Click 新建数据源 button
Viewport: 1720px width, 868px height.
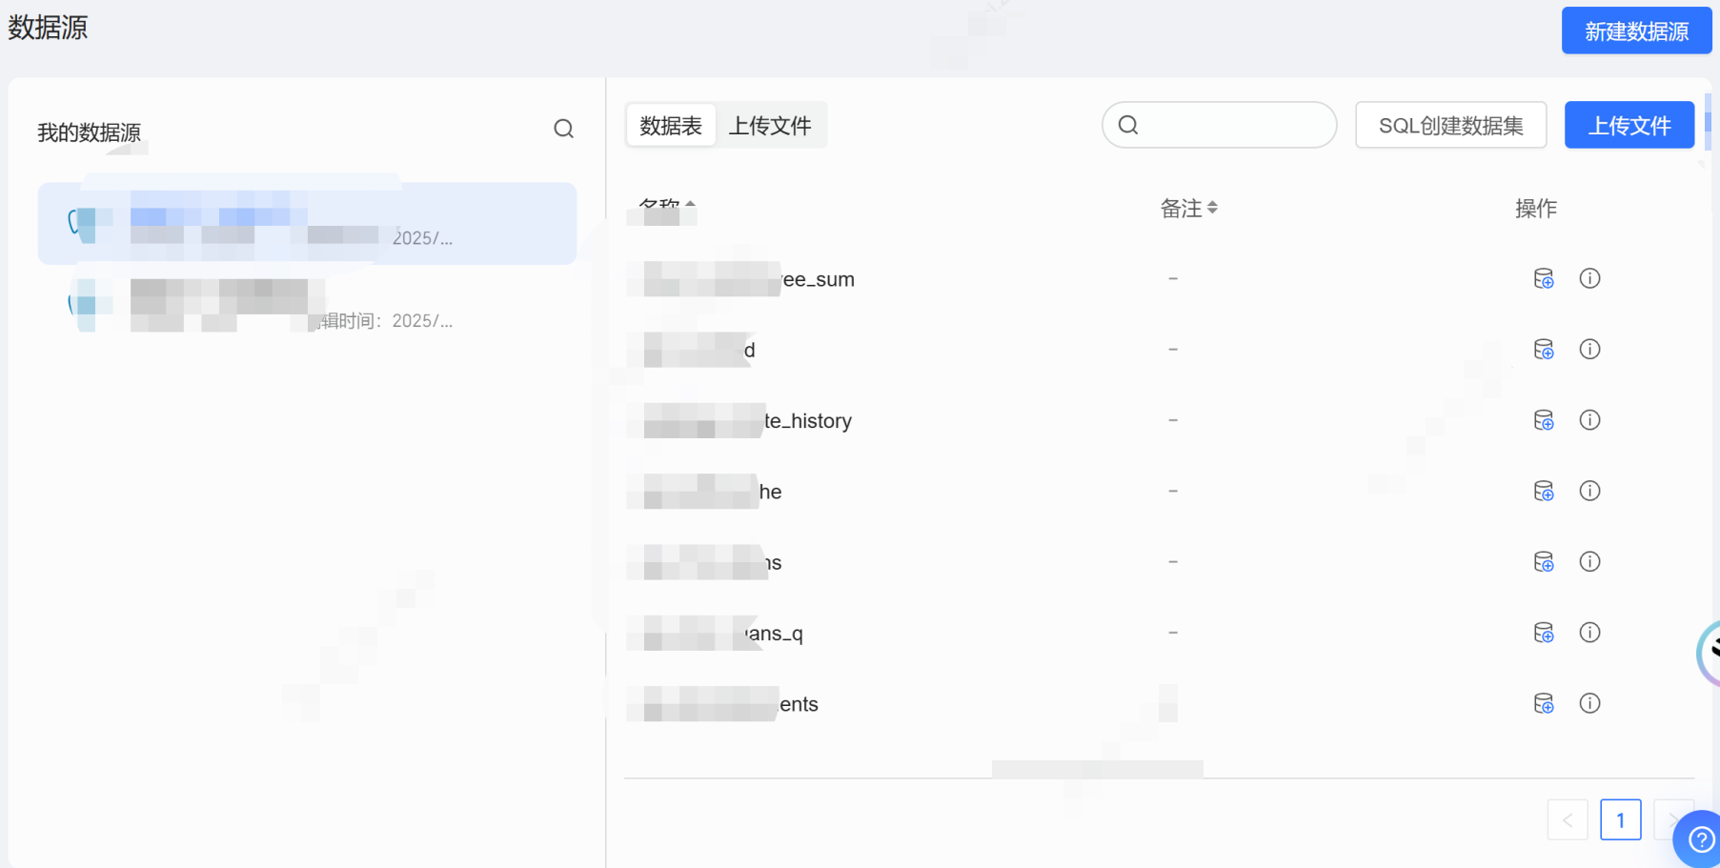pyautogui.click(x=1635, y=31)
